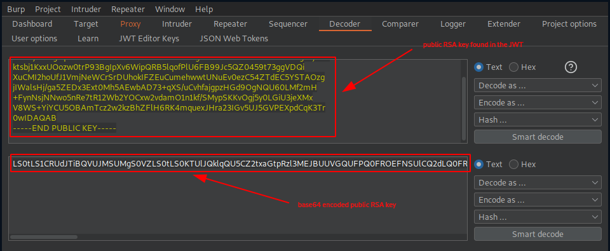Screen dimensions: 610x251
Task: Open the Help menu
Action: pos(204,9)
